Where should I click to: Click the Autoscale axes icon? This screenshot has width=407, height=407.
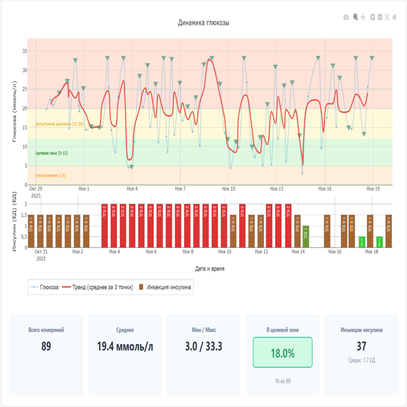[387, 17]
